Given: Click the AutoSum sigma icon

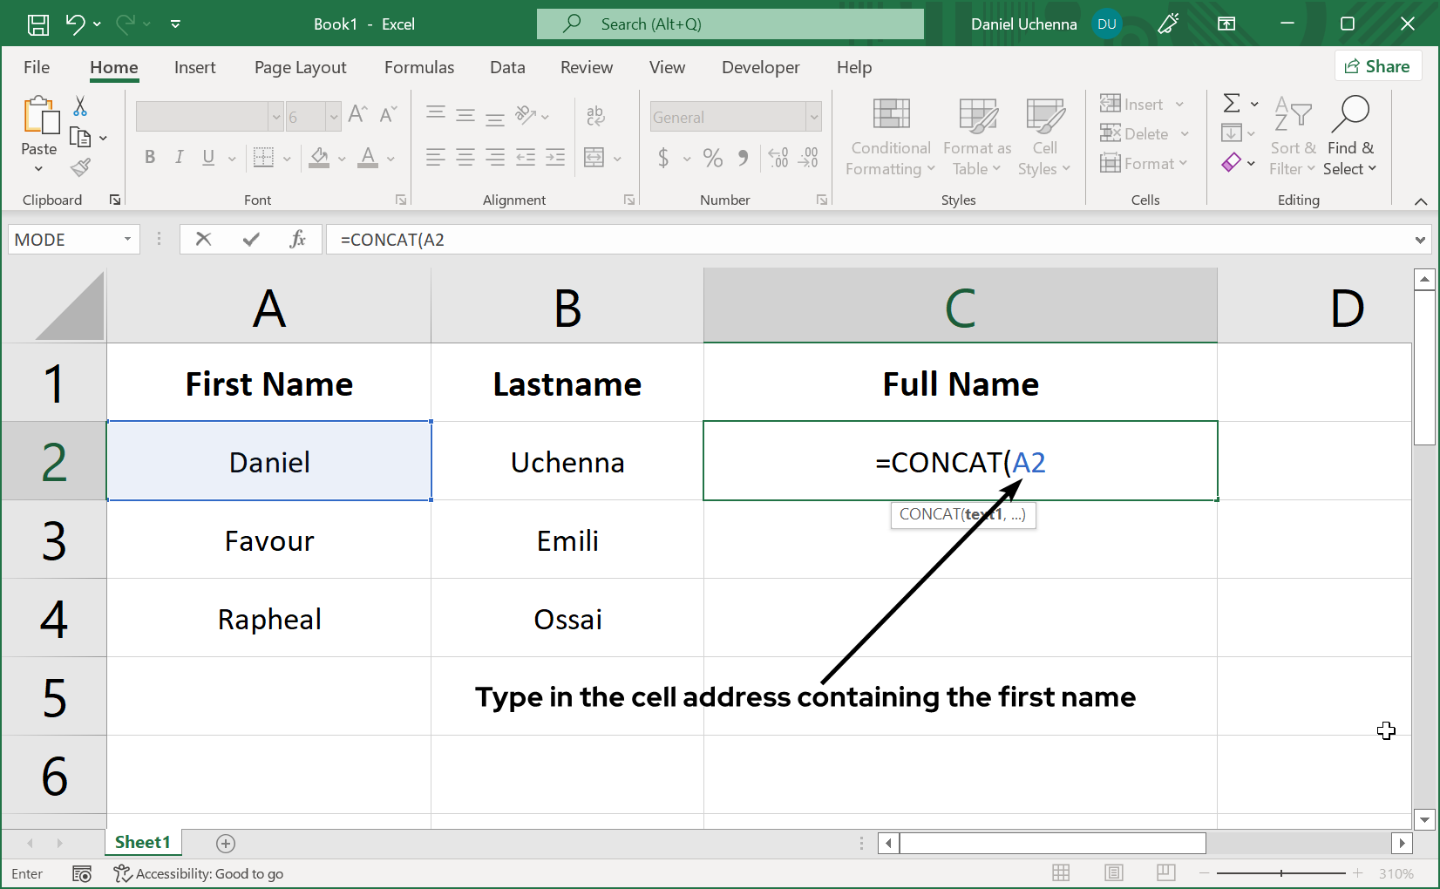Looking at the screenshot, I should point(1232,104).
